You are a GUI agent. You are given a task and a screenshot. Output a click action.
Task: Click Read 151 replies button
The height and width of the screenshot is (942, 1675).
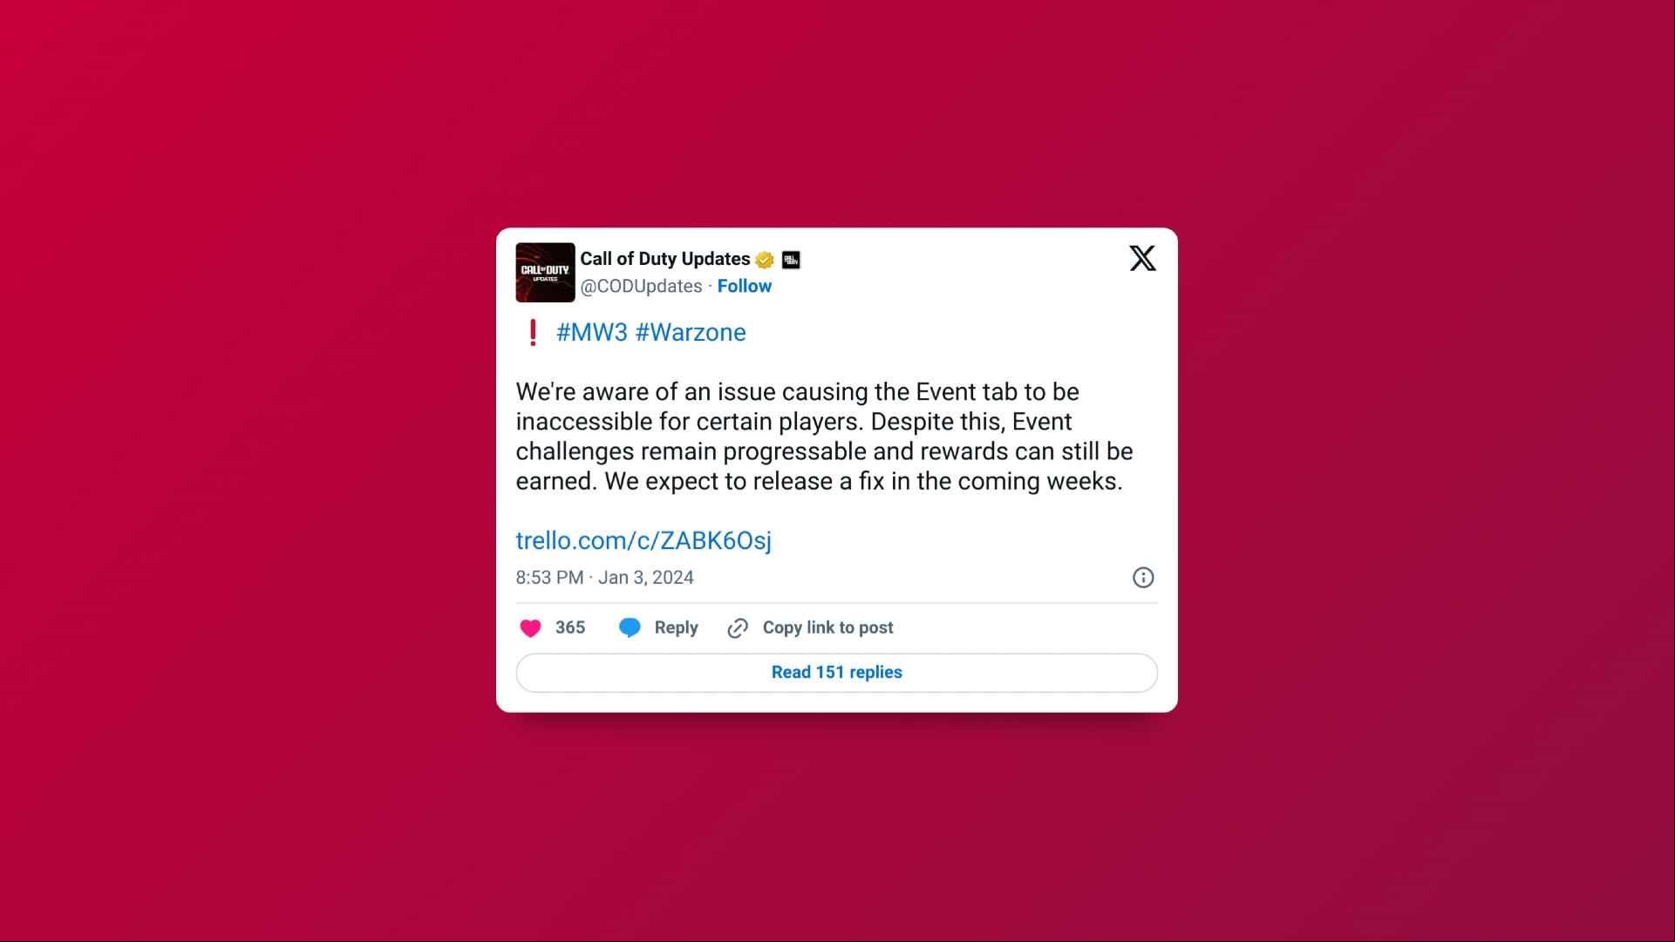pos(836,673)
